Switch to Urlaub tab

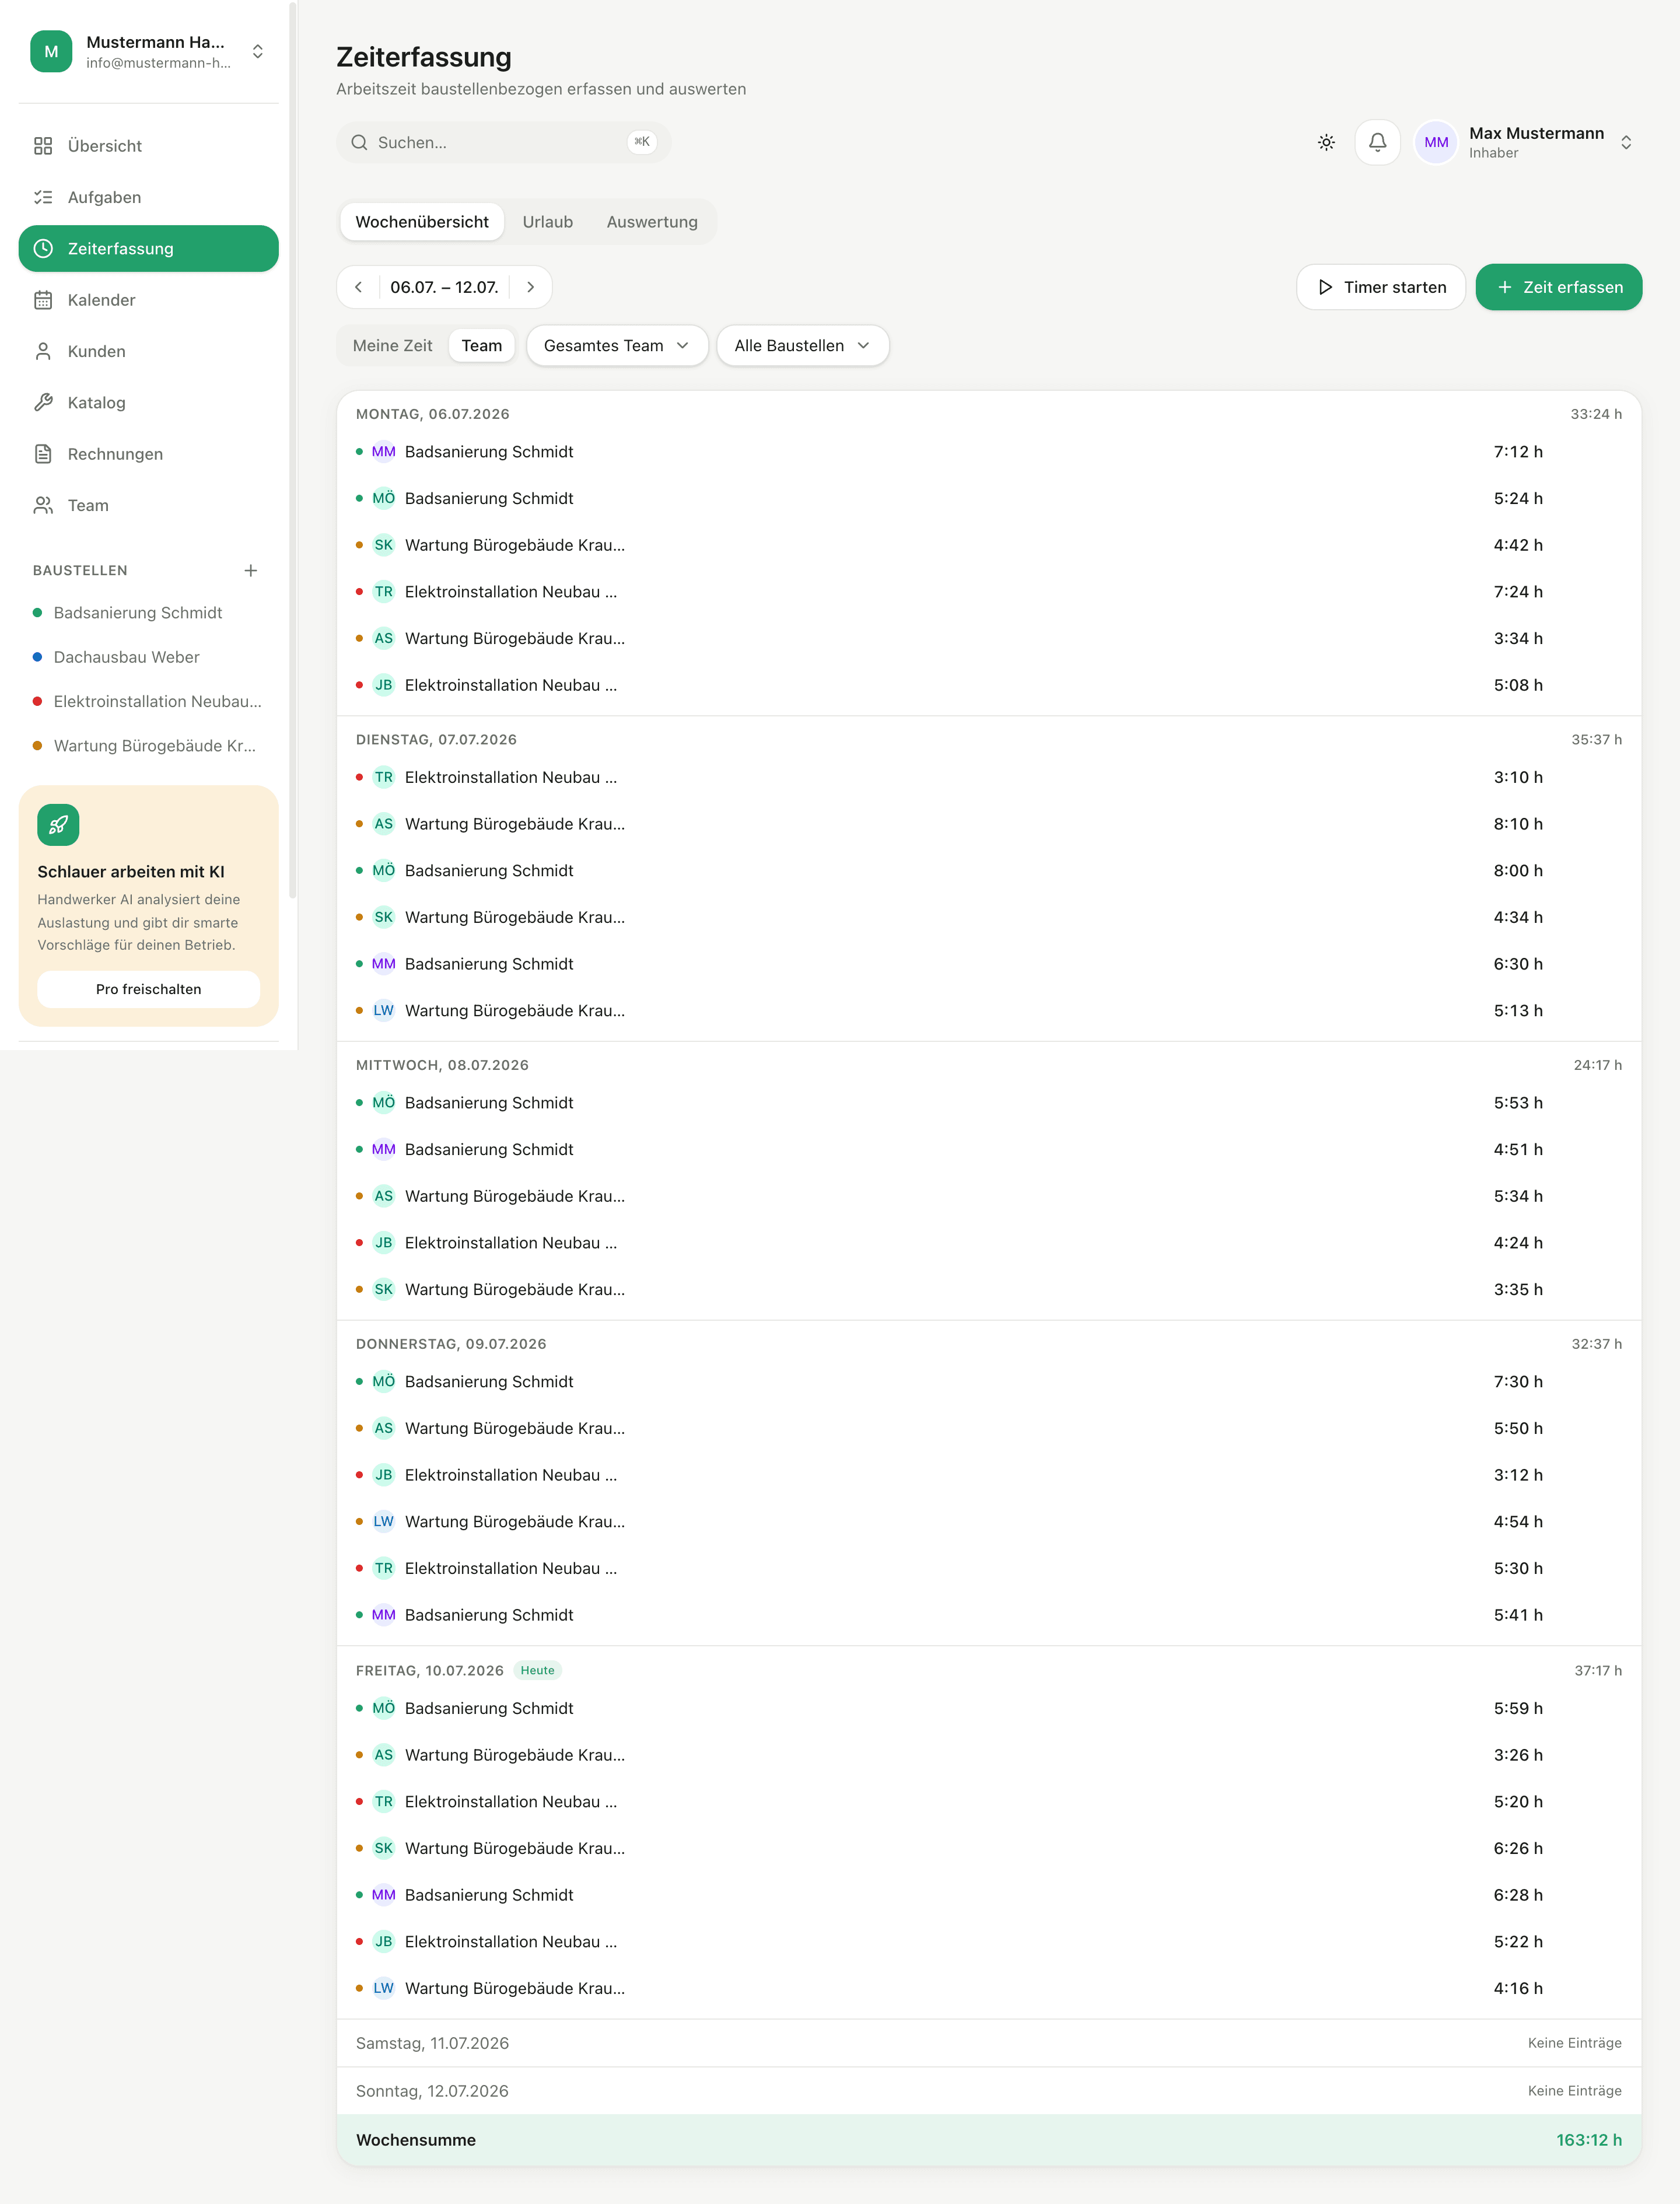click(x=547, y=222)
